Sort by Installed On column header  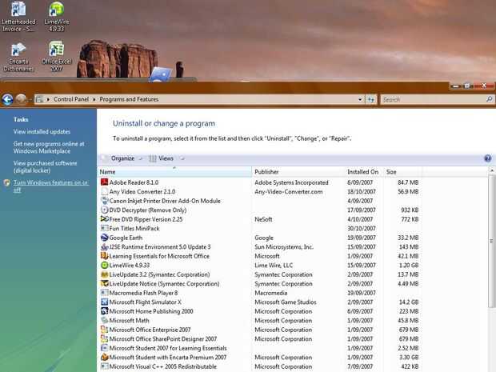point(364,172)
